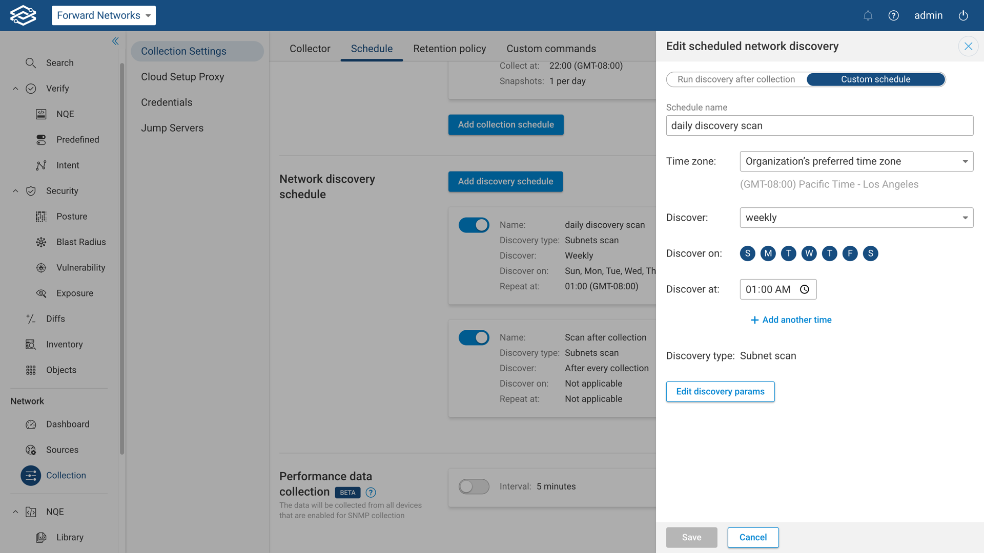Expand the Time zone dropdown

pyautogui.click(x=856, y=161)
